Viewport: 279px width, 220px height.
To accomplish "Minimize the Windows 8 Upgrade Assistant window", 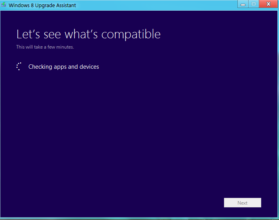I will point(243,4).
